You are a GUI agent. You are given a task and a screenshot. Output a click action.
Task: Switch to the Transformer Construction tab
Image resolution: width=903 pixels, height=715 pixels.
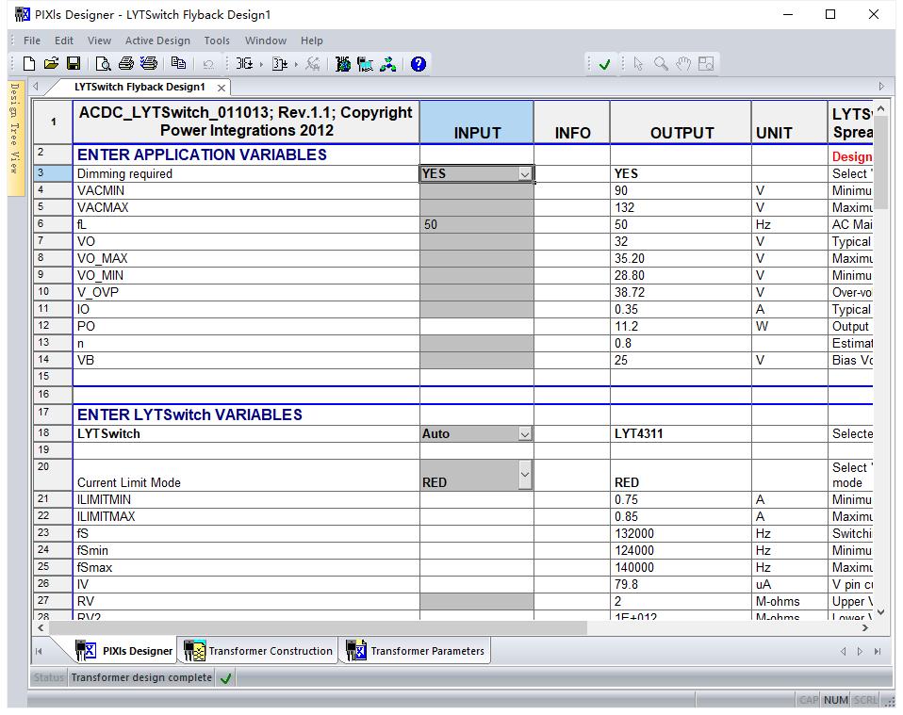258,651
